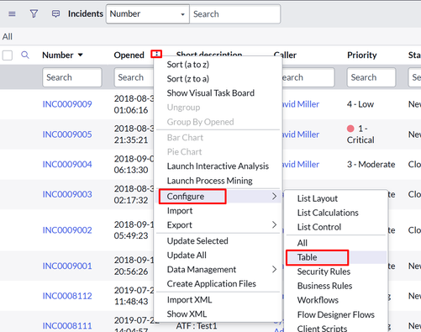
Task: Click the Opened column header
Action: pos(129,55)
